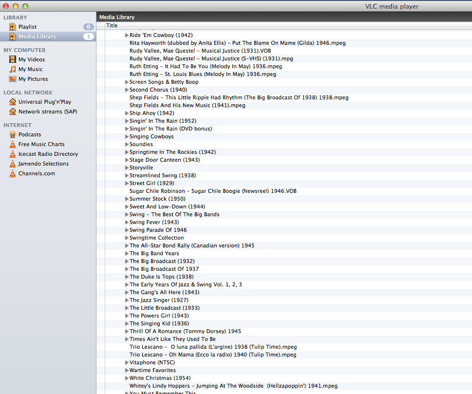Expand Singin' In The Rain (1952)
This screenshot has height=394, width=472.
click(x=127, y=121)
